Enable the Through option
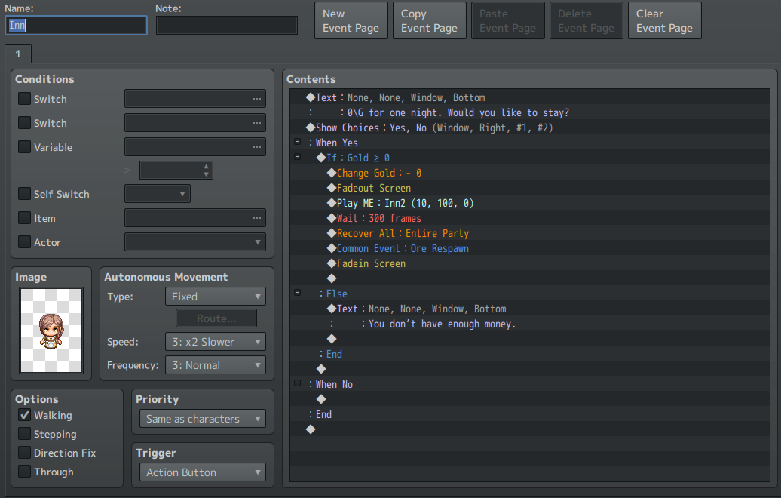781x498 pixels. tap(24, 471)
